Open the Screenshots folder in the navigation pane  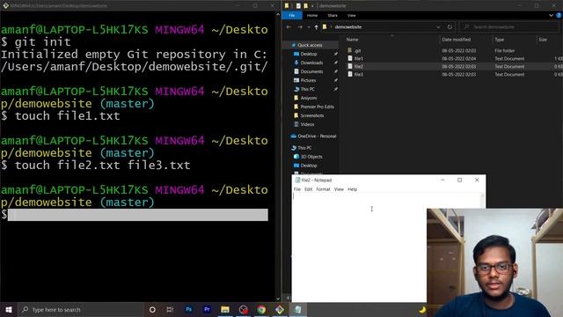(312, 115)
